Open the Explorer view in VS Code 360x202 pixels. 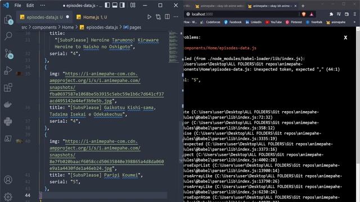tap(8, 19)
